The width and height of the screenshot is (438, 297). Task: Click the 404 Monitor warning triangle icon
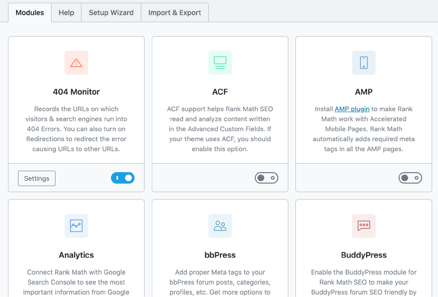[76, 63]
